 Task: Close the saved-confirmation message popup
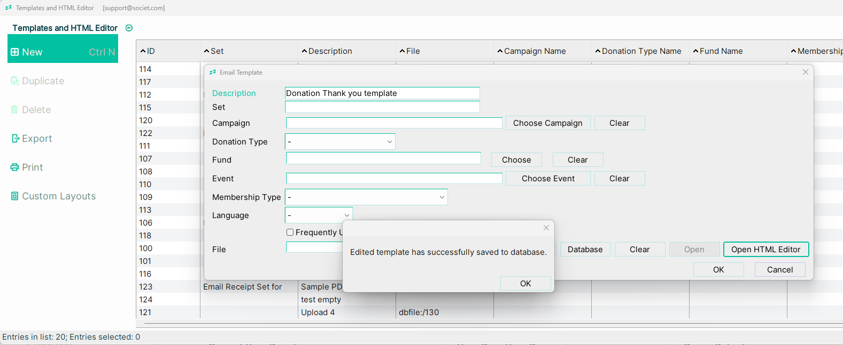click(546, 228)
